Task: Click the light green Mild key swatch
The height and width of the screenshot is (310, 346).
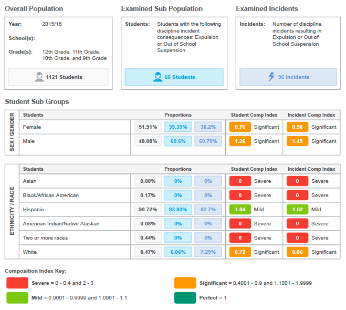Action: click(17, 298)
